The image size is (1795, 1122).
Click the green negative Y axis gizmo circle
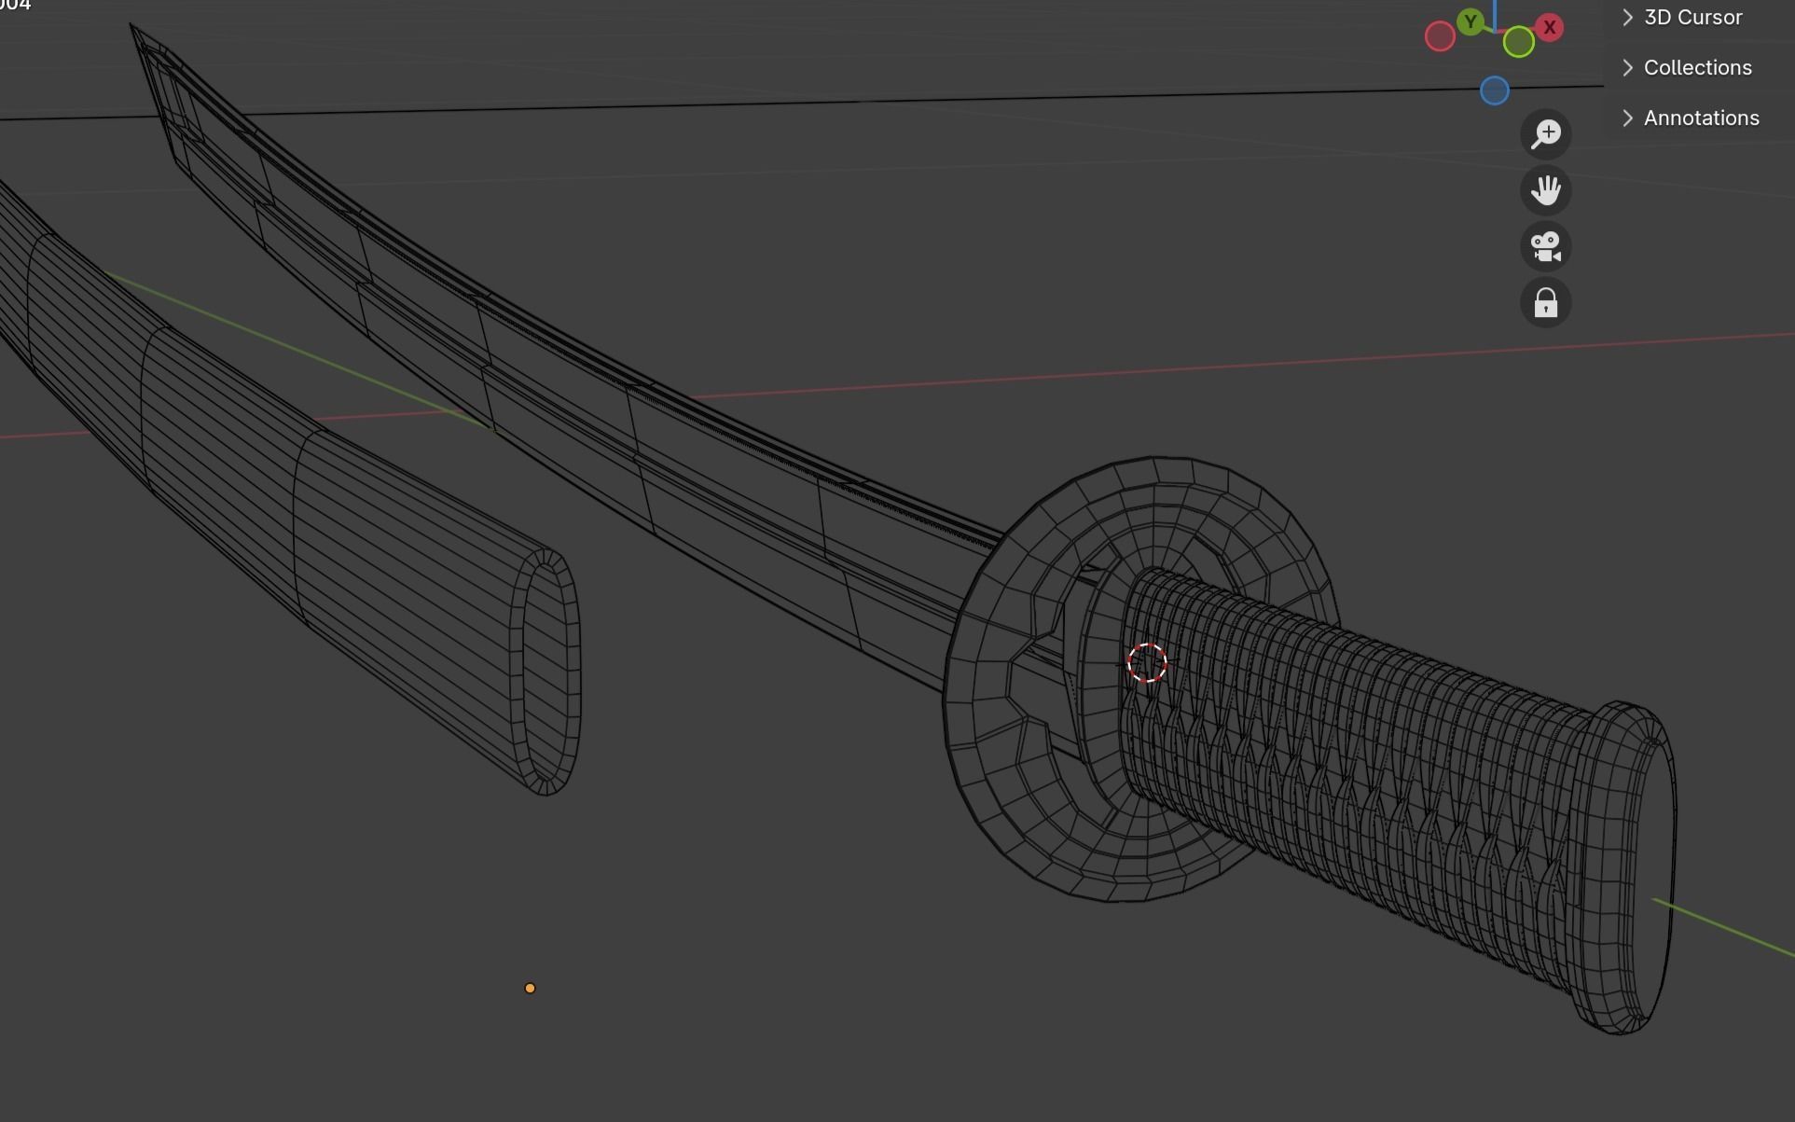coord(1519,42)
